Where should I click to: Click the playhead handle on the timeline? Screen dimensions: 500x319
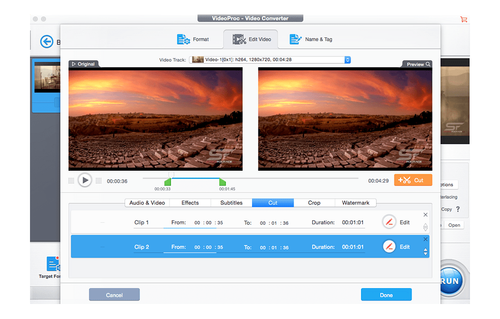[171, 174]
